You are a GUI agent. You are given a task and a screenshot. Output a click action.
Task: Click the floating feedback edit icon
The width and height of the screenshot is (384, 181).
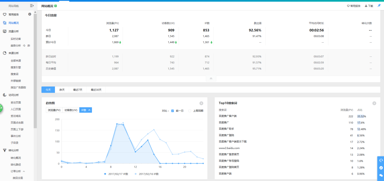point(381,168)
